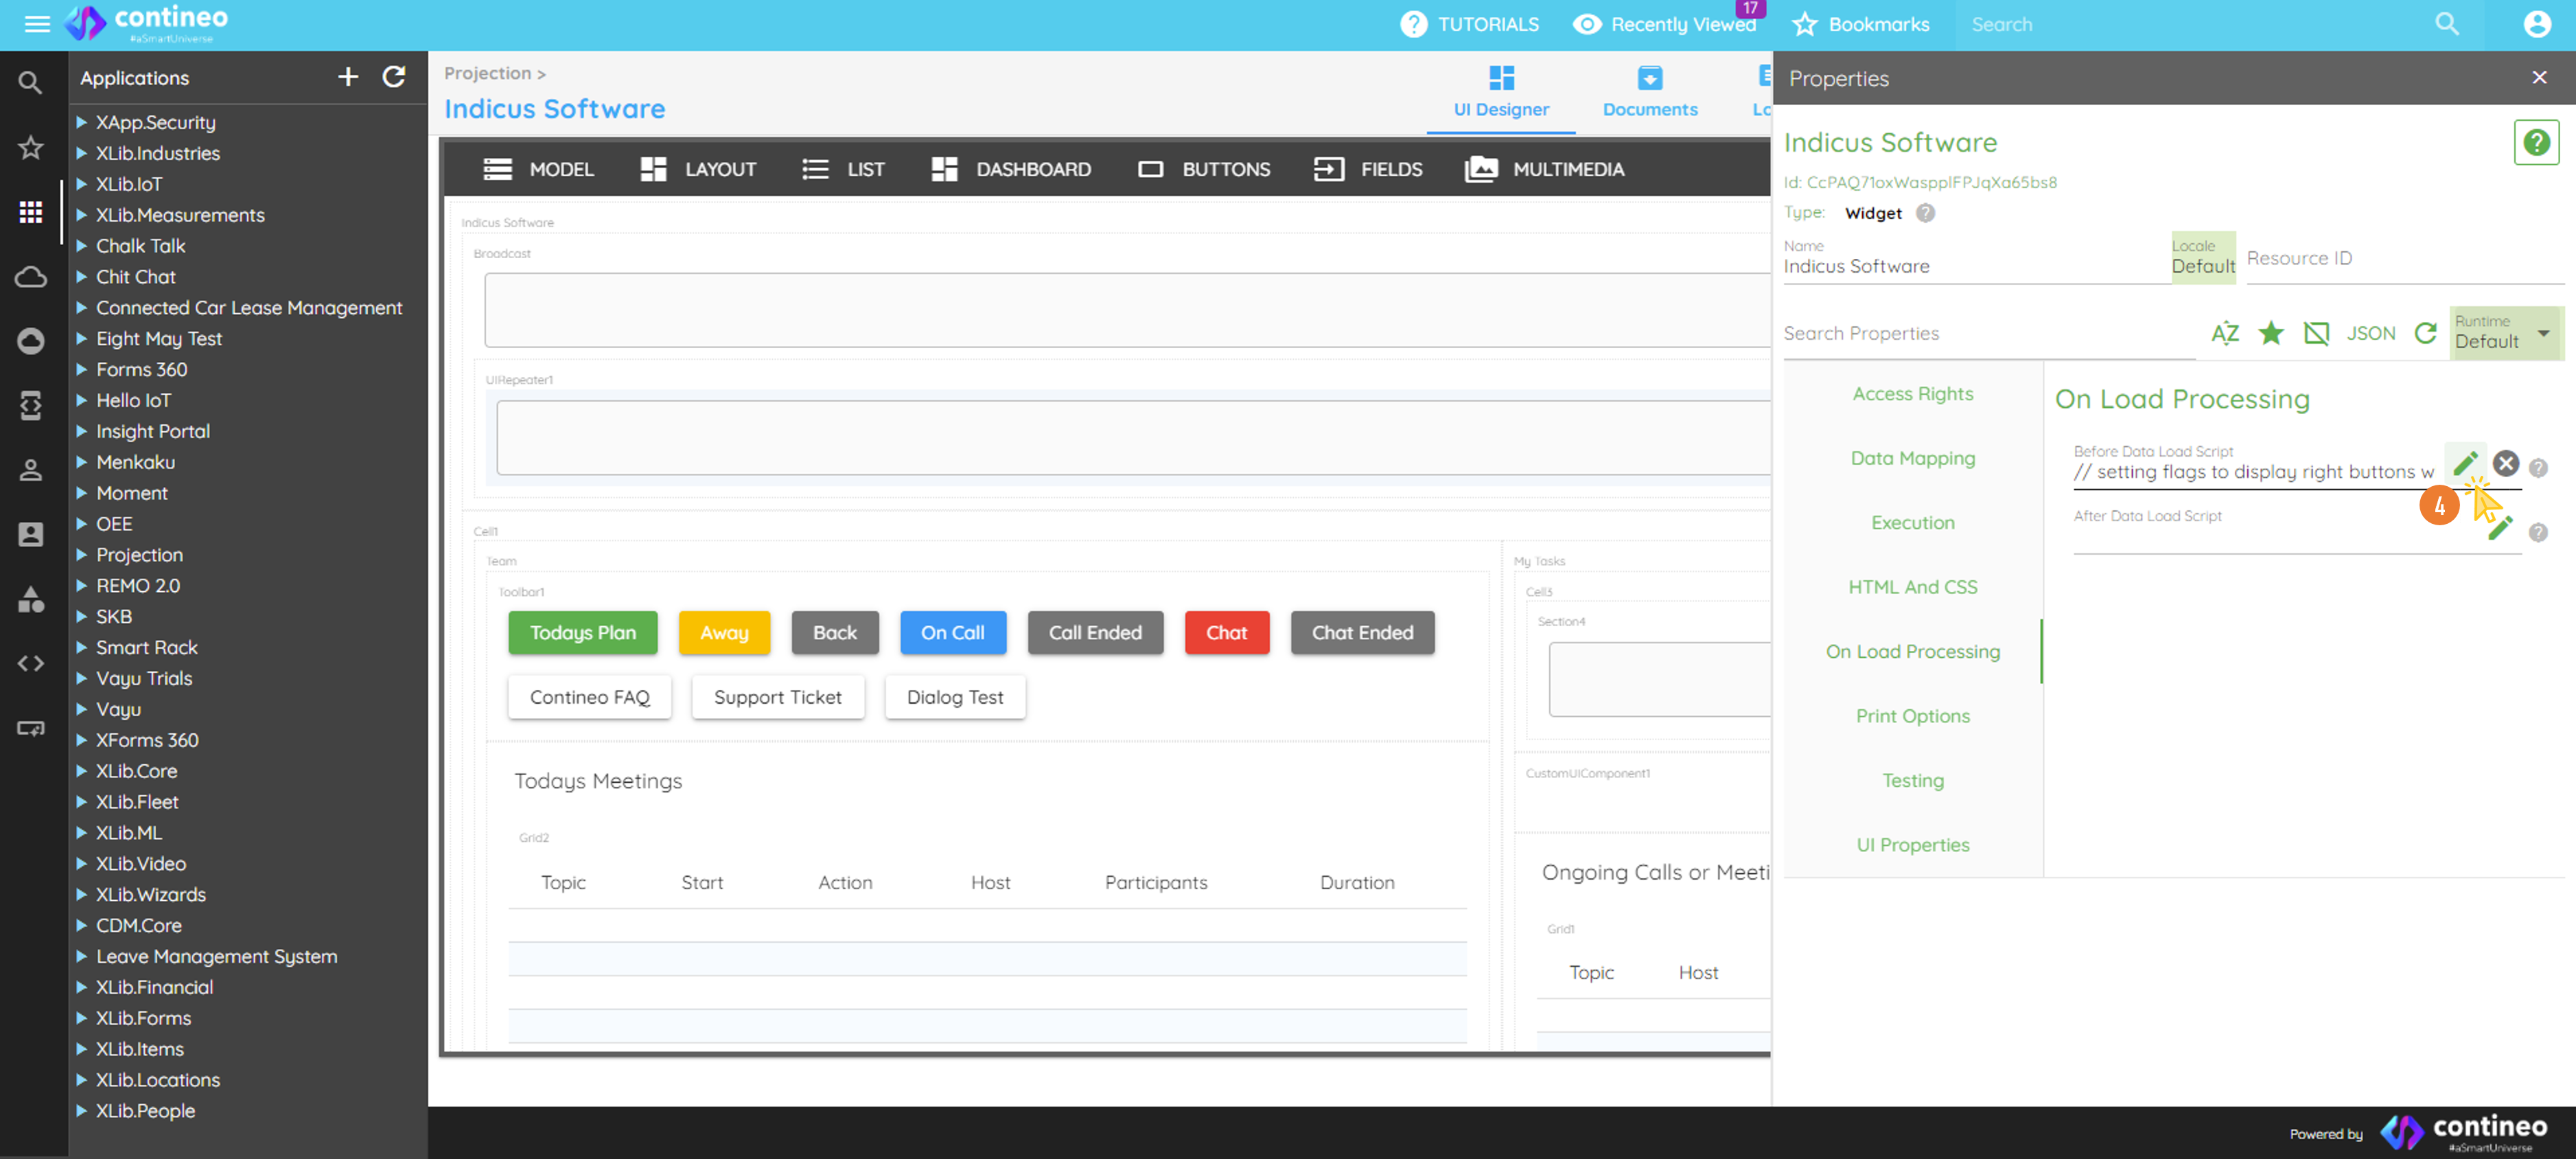Add a new application with plus icon
Viewport: 2576px width, 1159px height.
click(347, 77)
